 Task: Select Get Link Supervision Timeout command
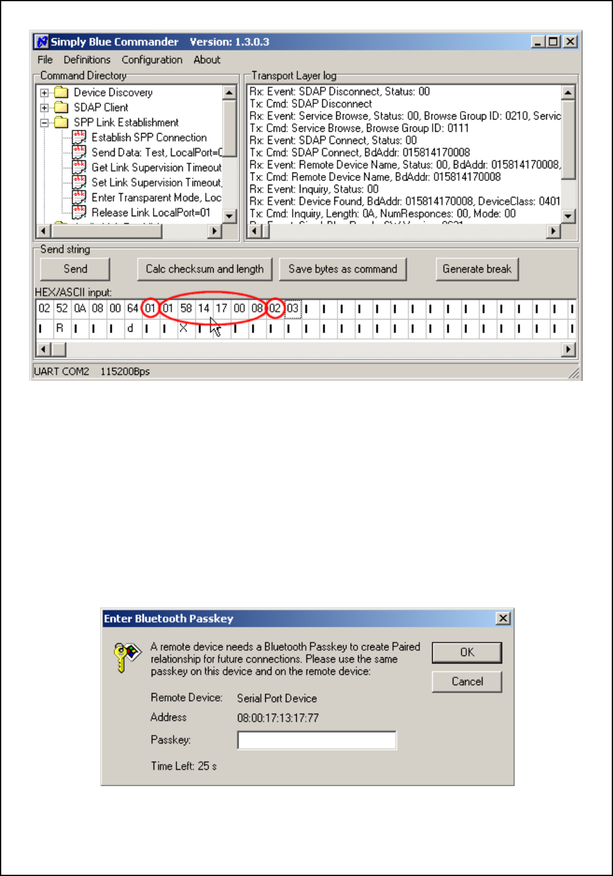(x=157, y=167)
